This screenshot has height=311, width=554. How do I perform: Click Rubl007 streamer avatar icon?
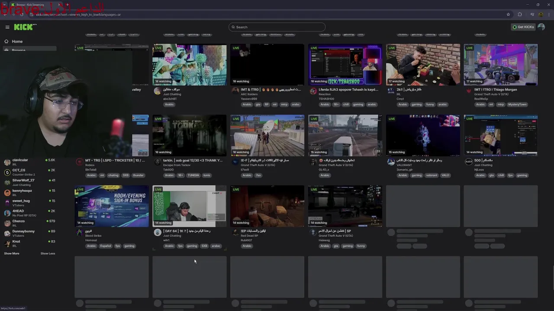pos(235,232)
